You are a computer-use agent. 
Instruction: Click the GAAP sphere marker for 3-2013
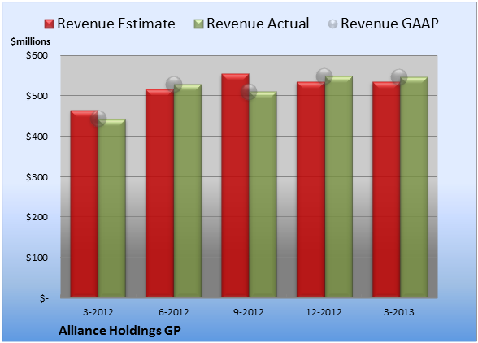click(399, 77)
